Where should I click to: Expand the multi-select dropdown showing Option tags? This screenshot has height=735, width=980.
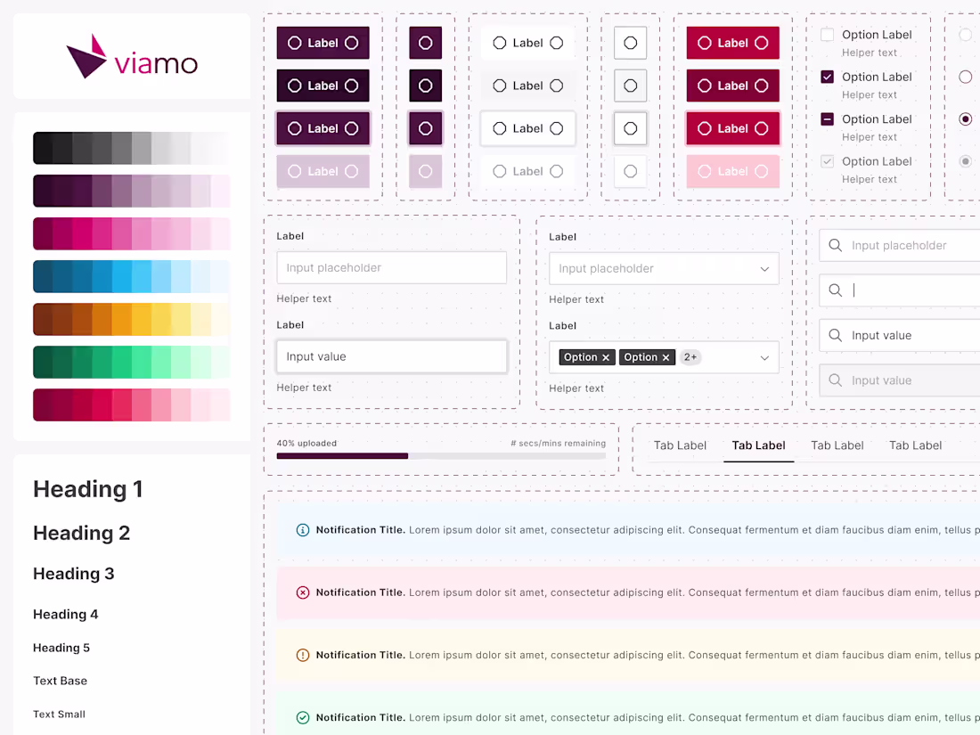(764, 356)
